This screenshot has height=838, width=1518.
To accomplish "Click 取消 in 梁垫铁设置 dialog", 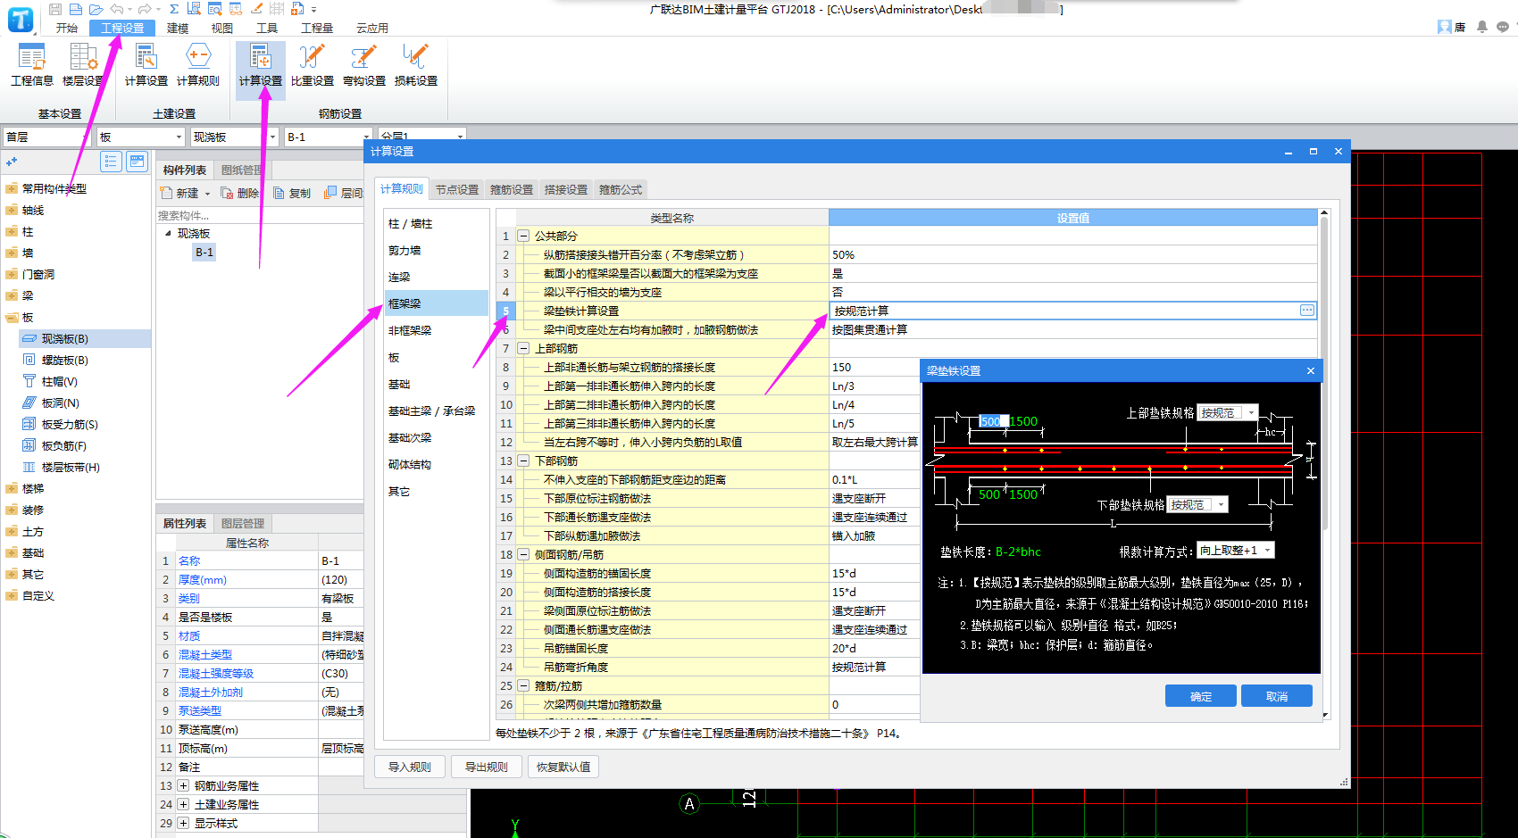I will click(x=1277, y=696).
